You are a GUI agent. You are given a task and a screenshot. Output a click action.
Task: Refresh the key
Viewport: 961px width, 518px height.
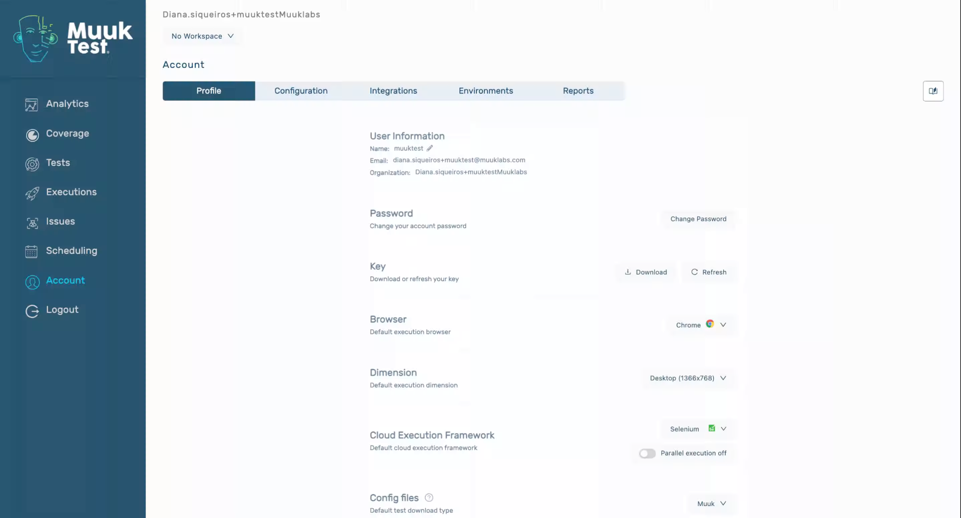(709, 272)
